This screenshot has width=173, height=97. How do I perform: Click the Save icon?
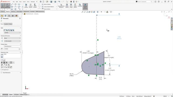click(x=51, y=2)
